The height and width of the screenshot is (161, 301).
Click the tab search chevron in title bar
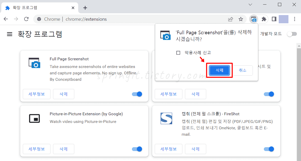pos(250,4)
